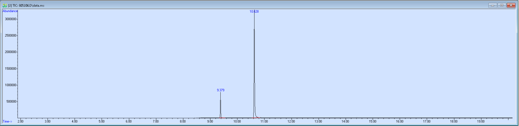Click the 17.00 time axis tick label

[426, 121]
